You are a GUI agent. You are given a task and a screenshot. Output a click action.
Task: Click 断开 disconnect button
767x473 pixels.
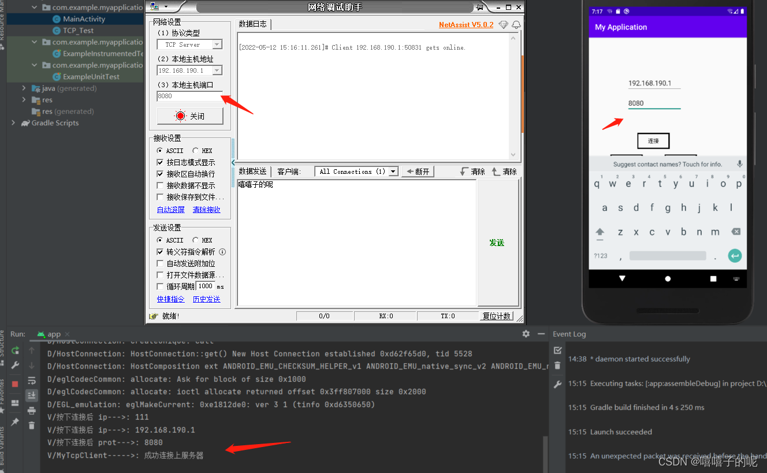click(x=418, y=172)
